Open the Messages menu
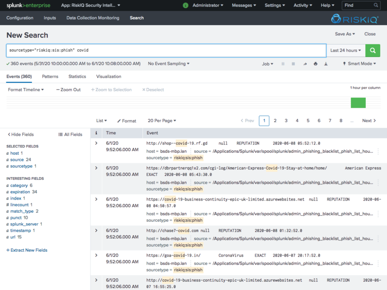The height and width of the screenshot is (290, 387). [244, 5]
